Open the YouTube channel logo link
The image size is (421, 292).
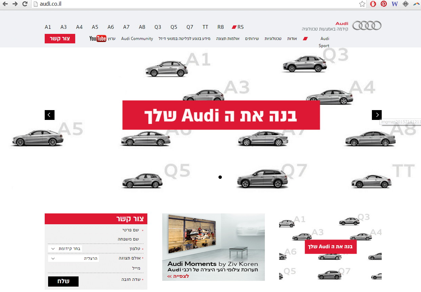click(x=98, y=39)
